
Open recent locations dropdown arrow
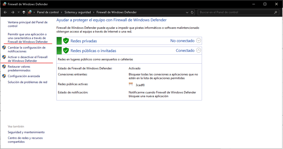(19, 12)
